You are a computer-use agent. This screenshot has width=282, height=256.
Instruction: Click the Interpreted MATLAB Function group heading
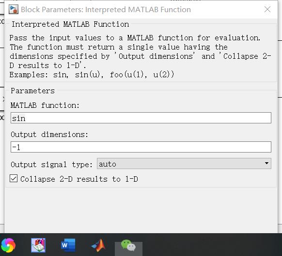click(70, 24)
